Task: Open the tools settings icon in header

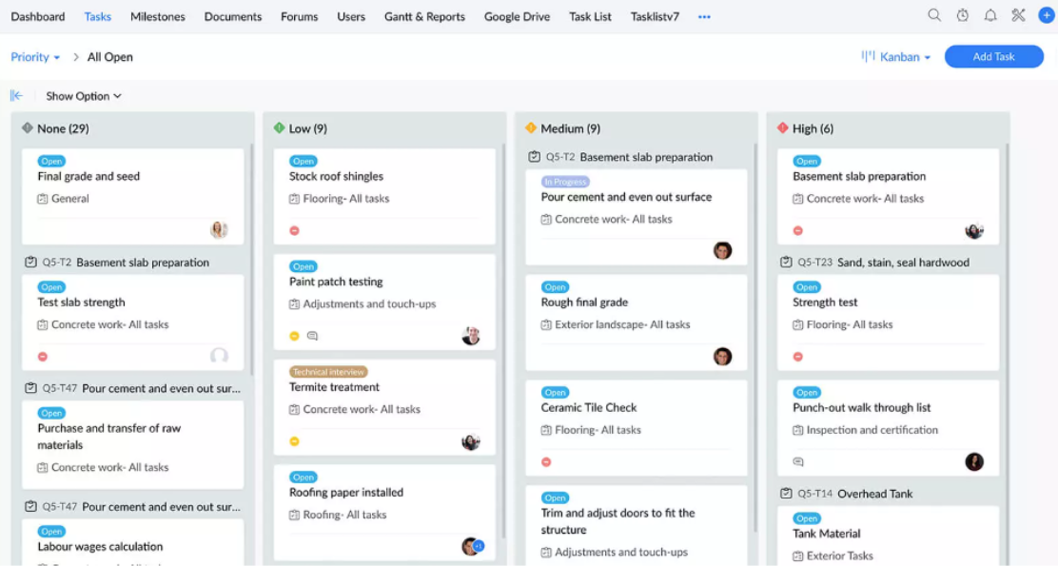Action: [x=1018, y=15]
